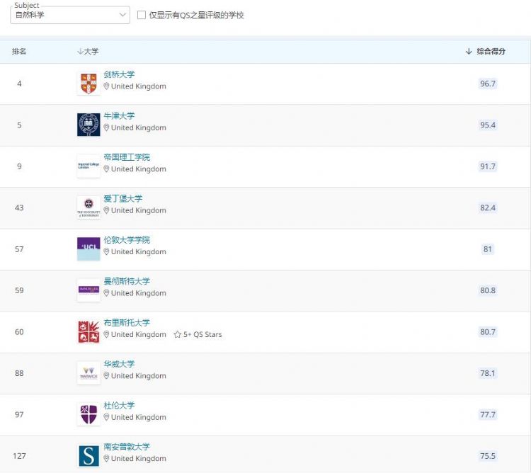Open the 布里斯托大学 link
The height and width of the screenshot is (473, 531).
pos(127,323)
